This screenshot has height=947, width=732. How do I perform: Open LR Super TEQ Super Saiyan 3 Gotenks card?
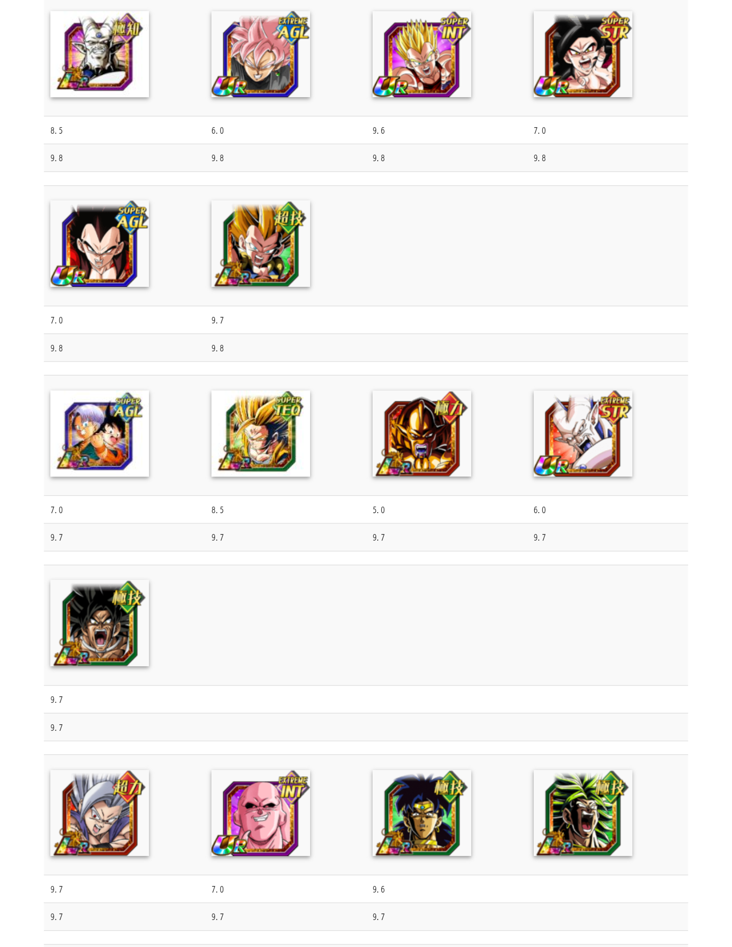(261, 433)
